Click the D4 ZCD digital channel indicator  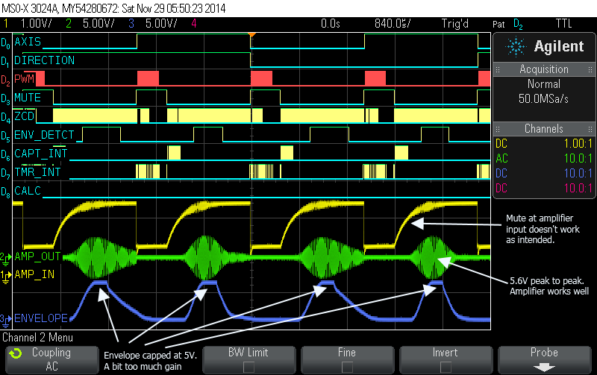(x=6, y=117)
